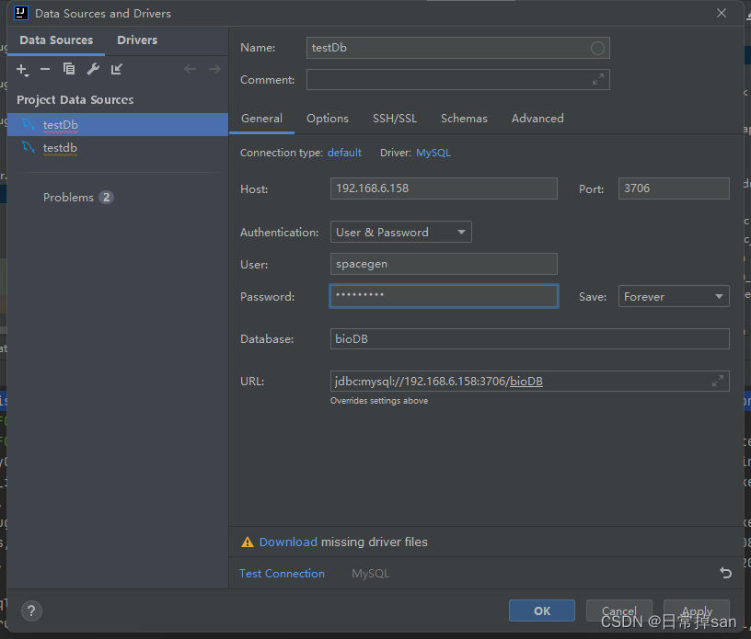Remove the selected data source with minus icon
Image resolution: width=751 pixels, height=639 pixels.
[x=45, y=69]
